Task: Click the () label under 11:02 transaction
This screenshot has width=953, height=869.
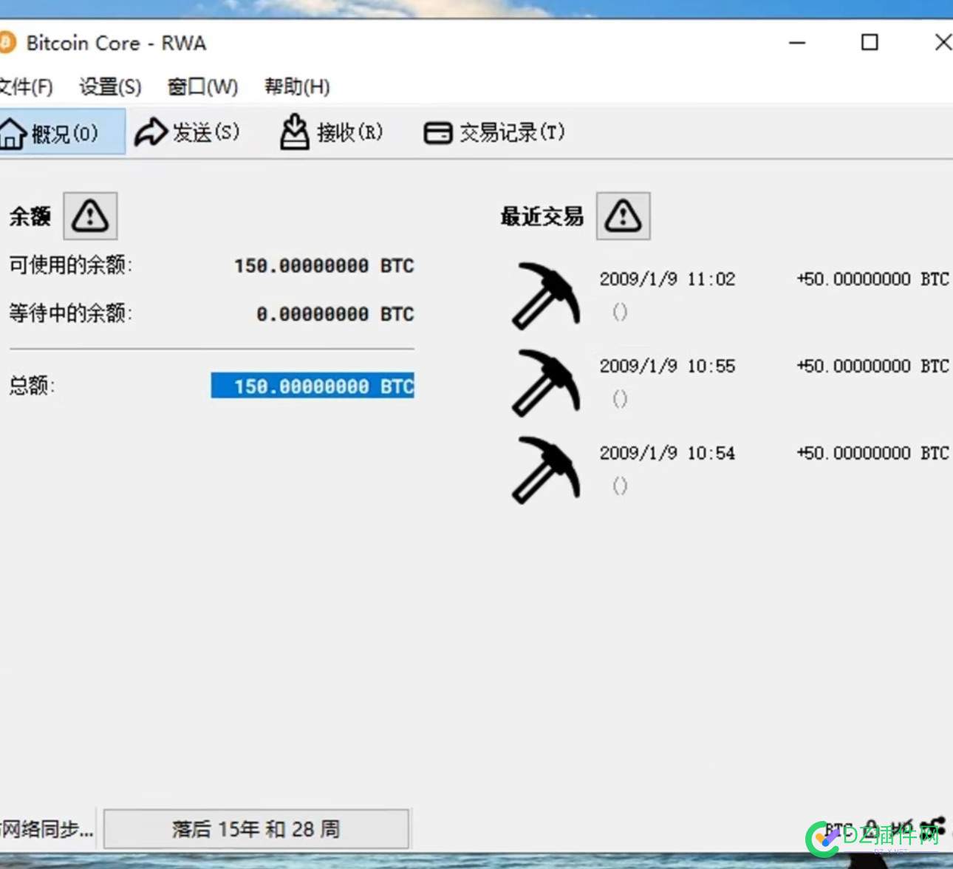Action: coord(620,312)
